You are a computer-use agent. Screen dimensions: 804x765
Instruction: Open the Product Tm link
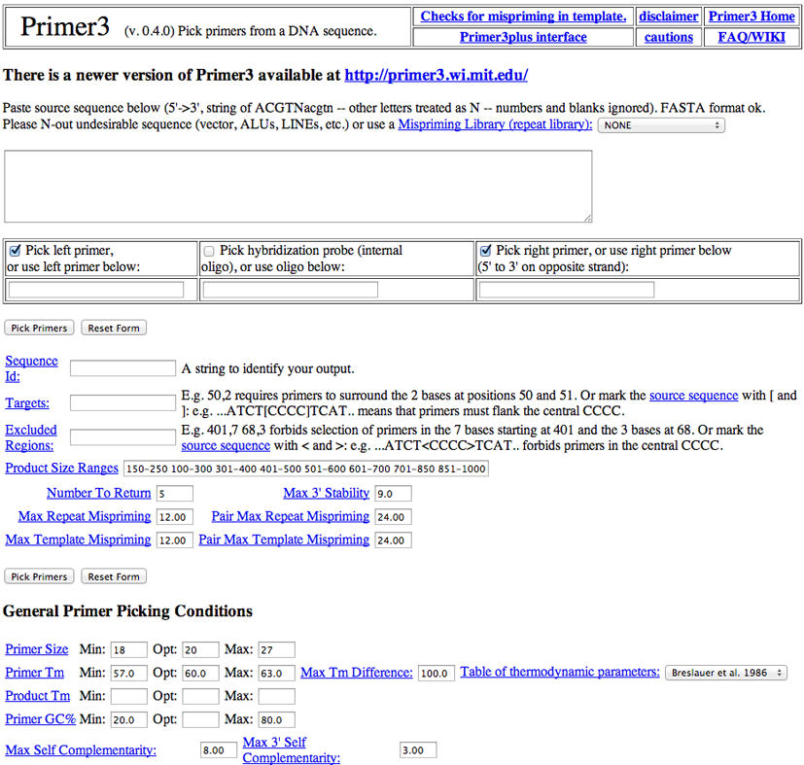(38, 696)
